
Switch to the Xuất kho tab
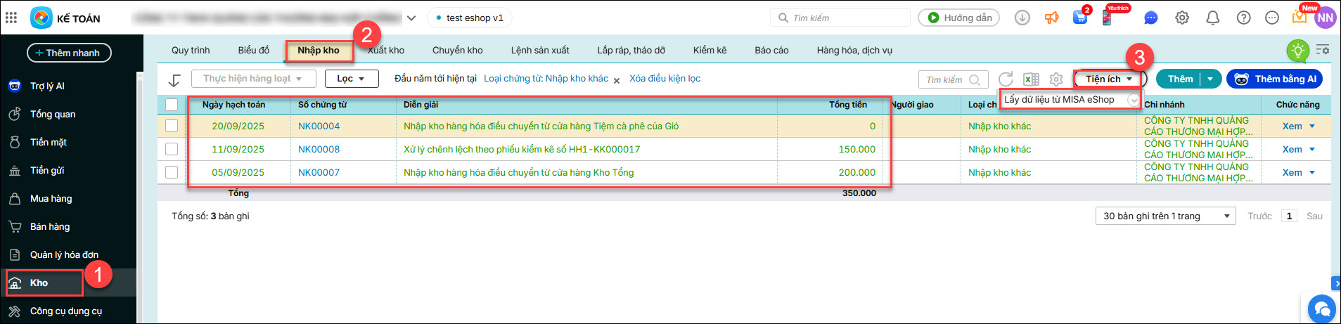pyautogui.click(x=386, y=51)
